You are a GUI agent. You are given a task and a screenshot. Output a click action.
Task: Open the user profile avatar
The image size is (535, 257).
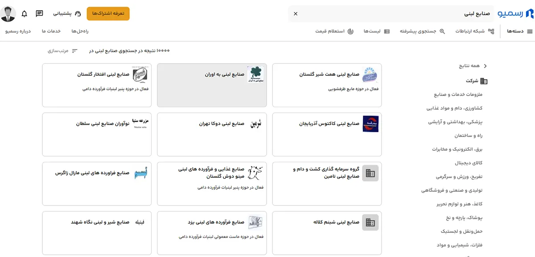8,14
